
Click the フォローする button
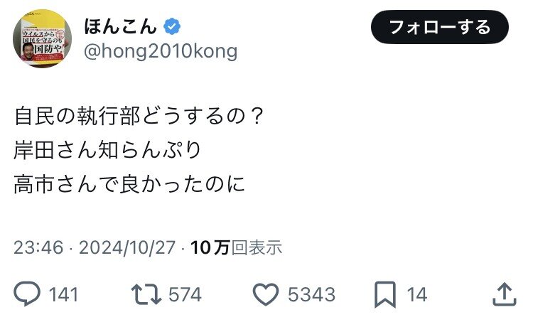(439, 27)
